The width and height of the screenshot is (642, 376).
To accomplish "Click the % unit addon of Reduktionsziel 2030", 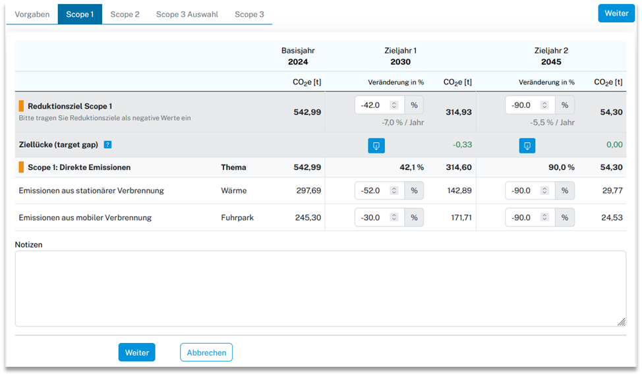I will 414,105.
